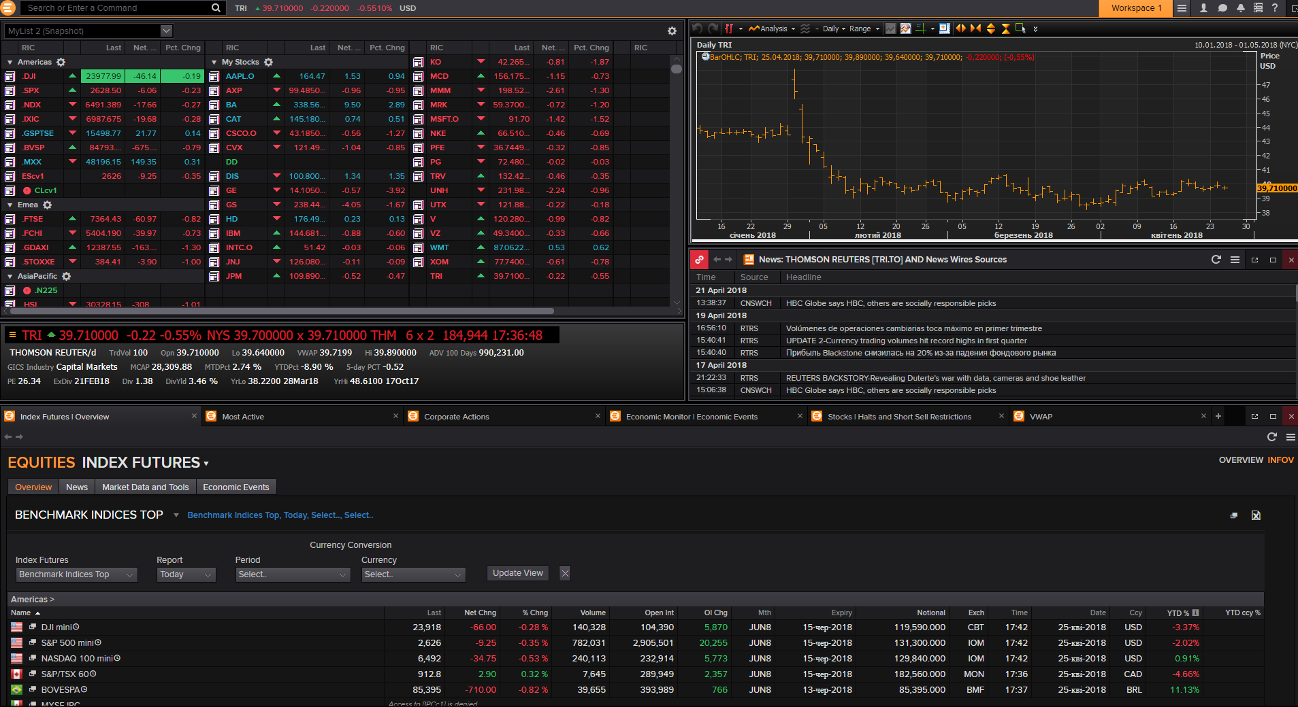The height and width of the screenshot is (707, 1298).
Task: Open the Daily interval dropdown
Action: 834,29
